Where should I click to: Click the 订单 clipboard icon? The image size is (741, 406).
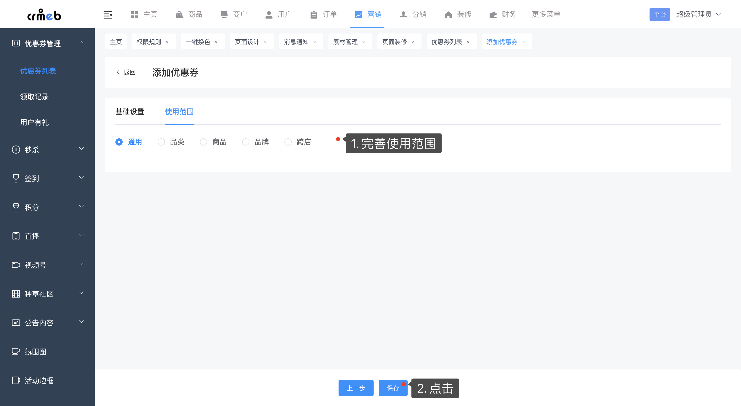click(x=314, y=15)
